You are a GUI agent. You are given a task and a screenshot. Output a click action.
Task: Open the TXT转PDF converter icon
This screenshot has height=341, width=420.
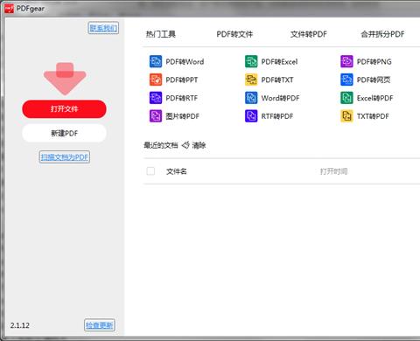click(x=346, y=116)
